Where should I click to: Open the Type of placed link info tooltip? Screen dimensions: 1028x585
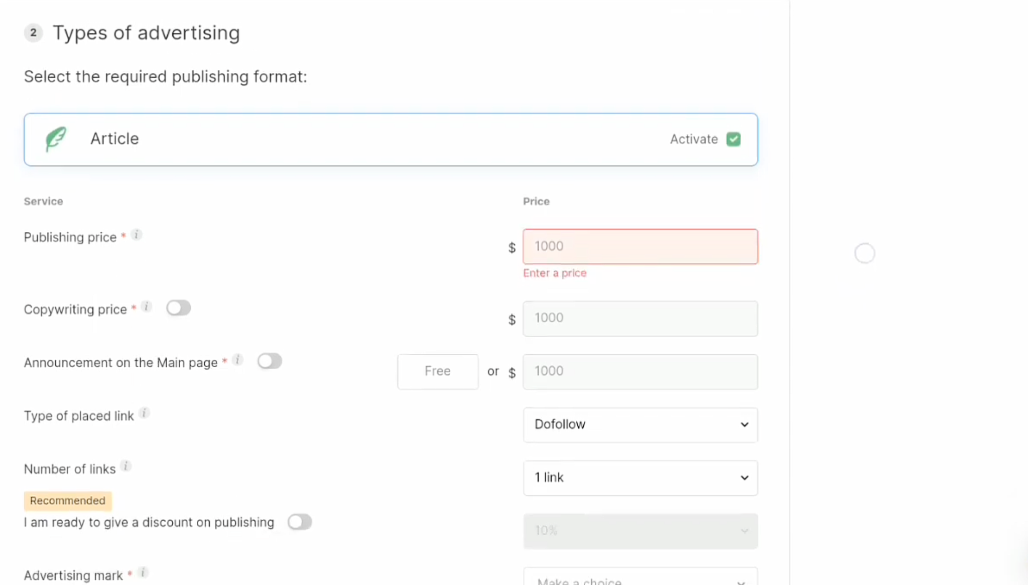tap(145, 412)
